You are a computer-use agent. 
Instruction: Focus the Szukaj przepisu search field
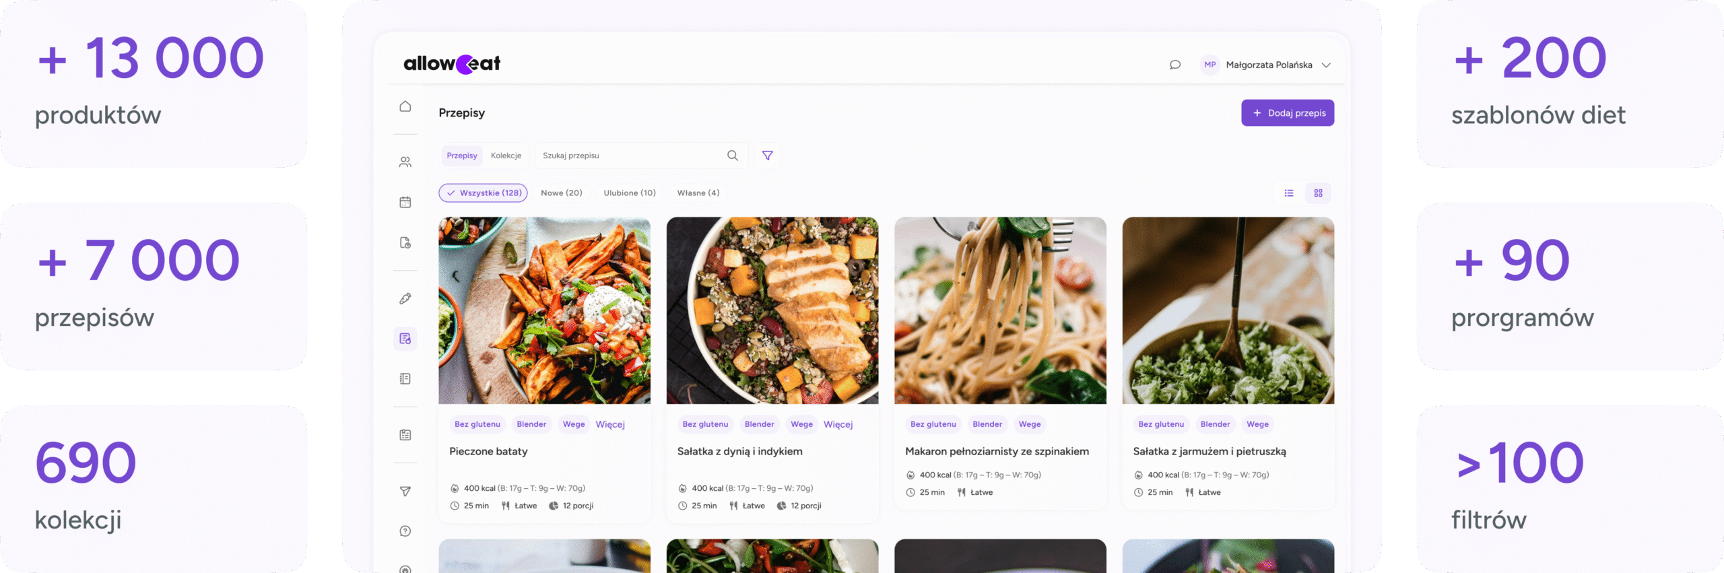point(641,156)
